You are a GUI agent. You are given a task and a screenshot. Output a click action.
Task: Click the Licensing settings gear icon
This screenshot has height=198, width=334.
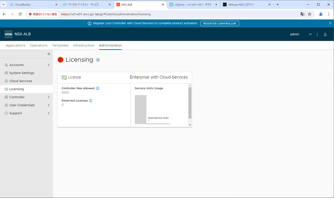(x=98, y=60)
